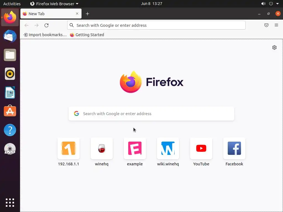Open the volume icon in top bar
283x212 pixels.
click(263, 4)
